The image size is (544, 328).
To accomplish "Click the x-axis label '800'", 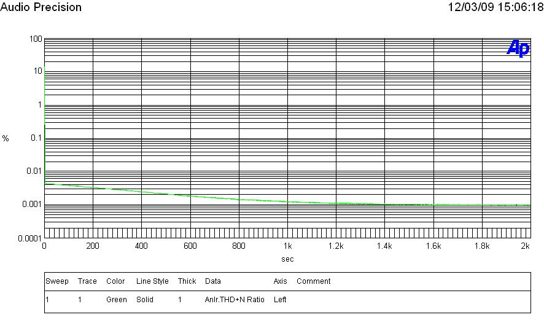I will point(239,246).
